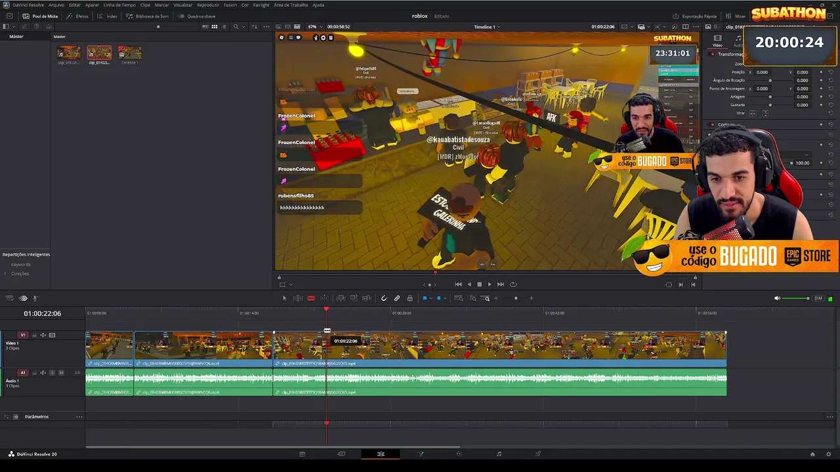This screenshot has width=840, height=472.
Task: Open the 67% viewer zoom dropdown
Action: 314,27
